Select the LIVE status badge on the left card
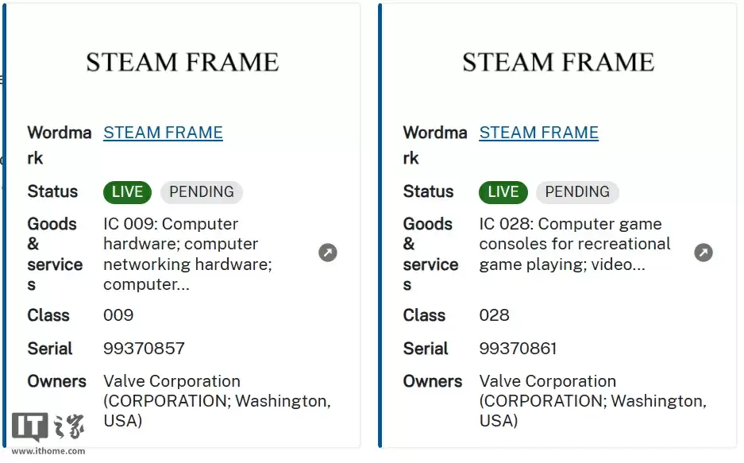 coord(126,191)
